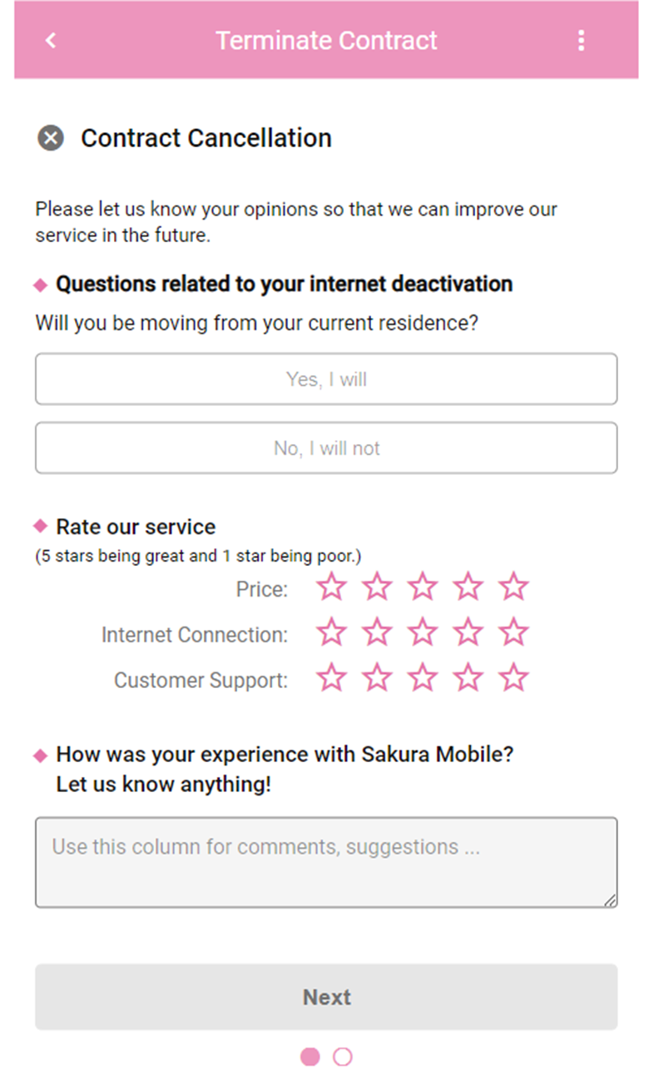Click the Contract Cancellation X icon
Image resolution: width=649 pixels, height=1075 pixels.
click(51, 138)
